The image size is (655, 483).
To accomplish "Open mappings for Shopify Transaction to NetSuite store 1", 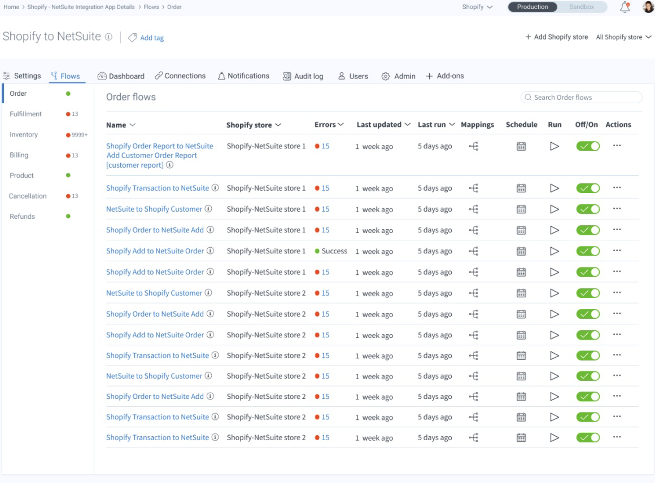I will pos(474,188).
